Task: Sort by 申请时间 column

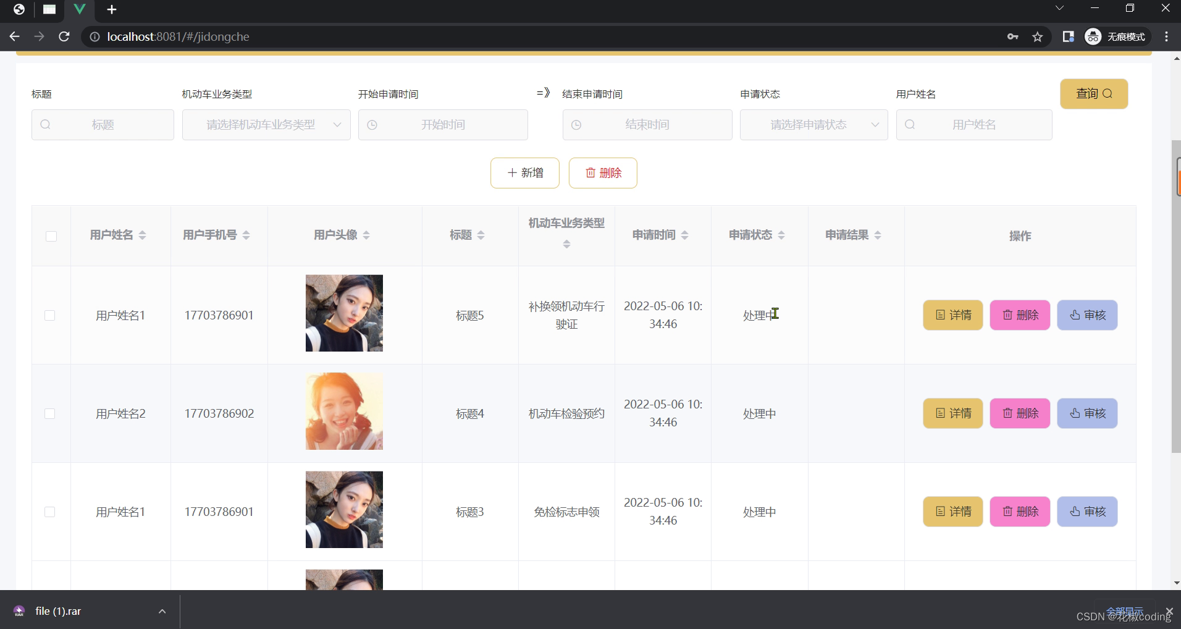Action: click(x=685, y=235)
